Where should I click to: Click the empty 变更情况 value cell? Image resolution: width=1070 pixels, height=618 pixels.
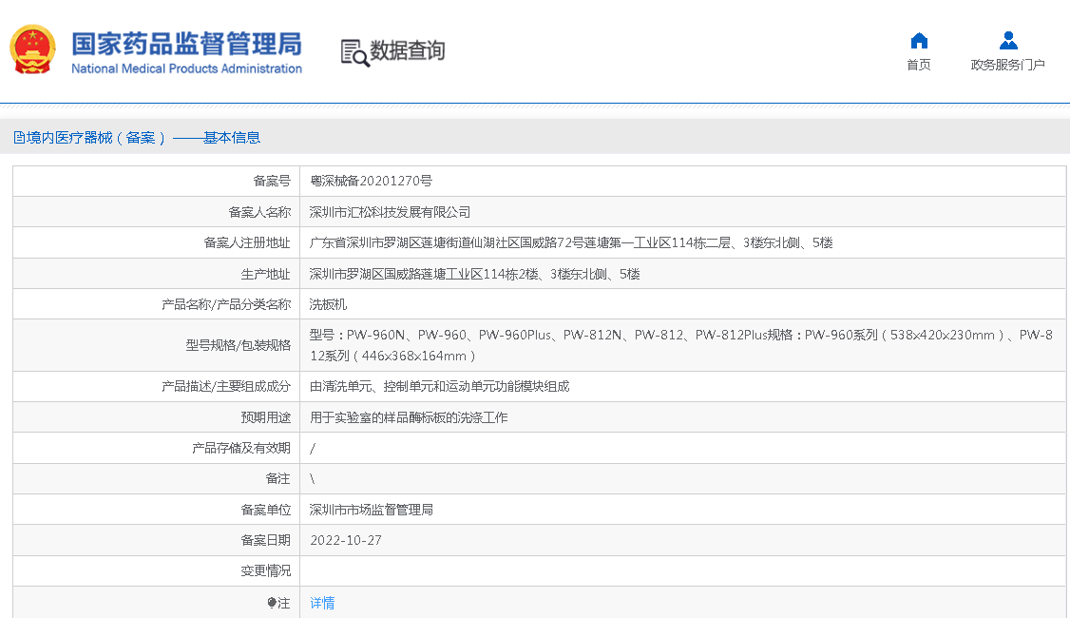[x=682, y=571]
